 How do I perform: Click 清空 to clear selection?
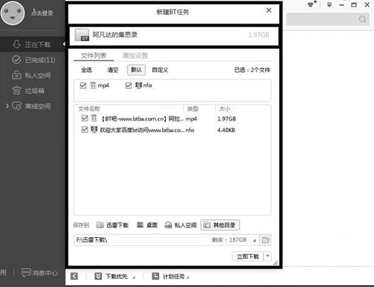pyautogui.click(x=113, y=70)
